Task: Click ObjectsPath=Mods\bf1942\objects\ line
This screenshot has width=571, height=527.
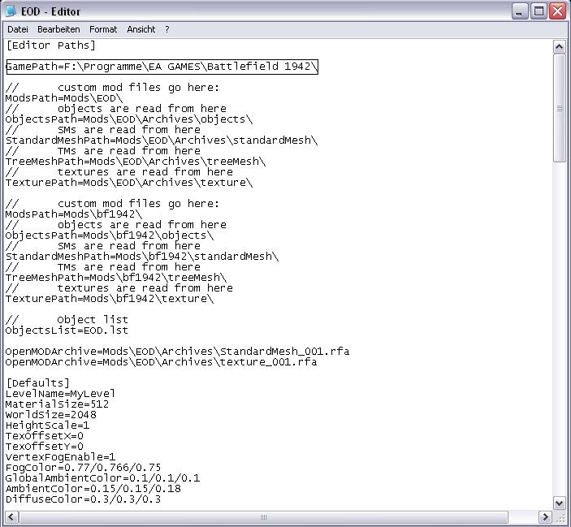Action: (110, 235)
